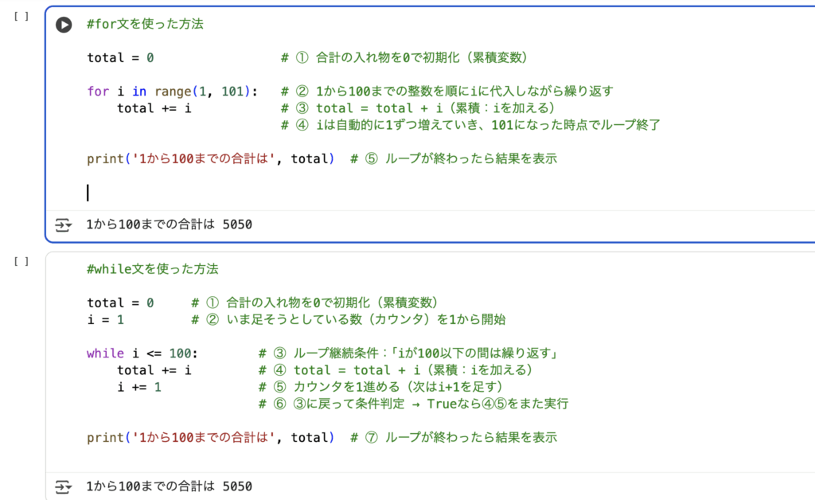
Task: Click the 'i = 1' counter initialization line
Action: tap(106, 319)
